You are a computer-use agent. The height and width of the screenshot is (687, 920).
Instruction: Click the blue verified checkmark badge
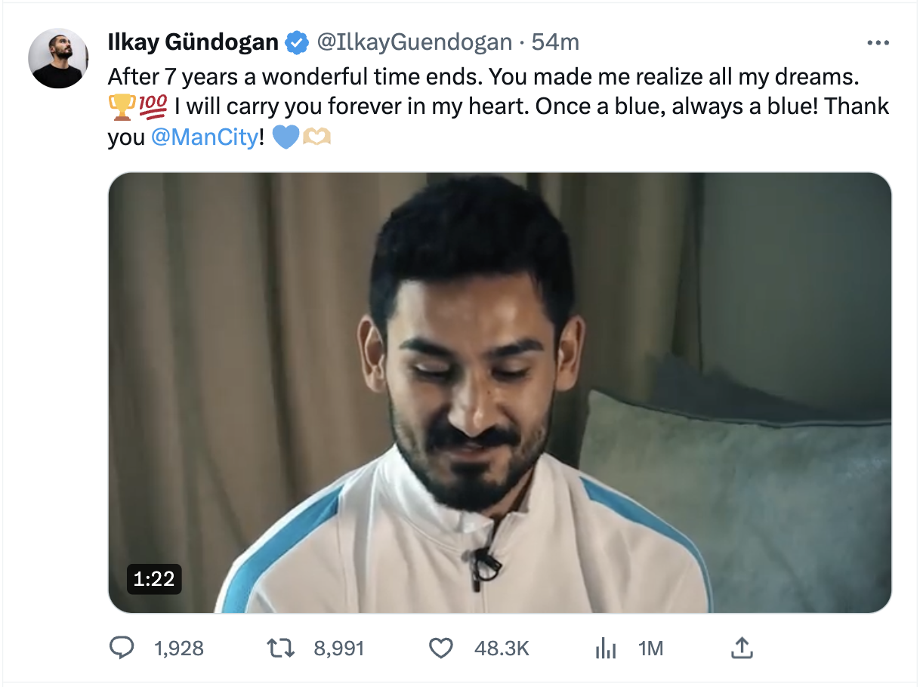click(x=297, y=43)
